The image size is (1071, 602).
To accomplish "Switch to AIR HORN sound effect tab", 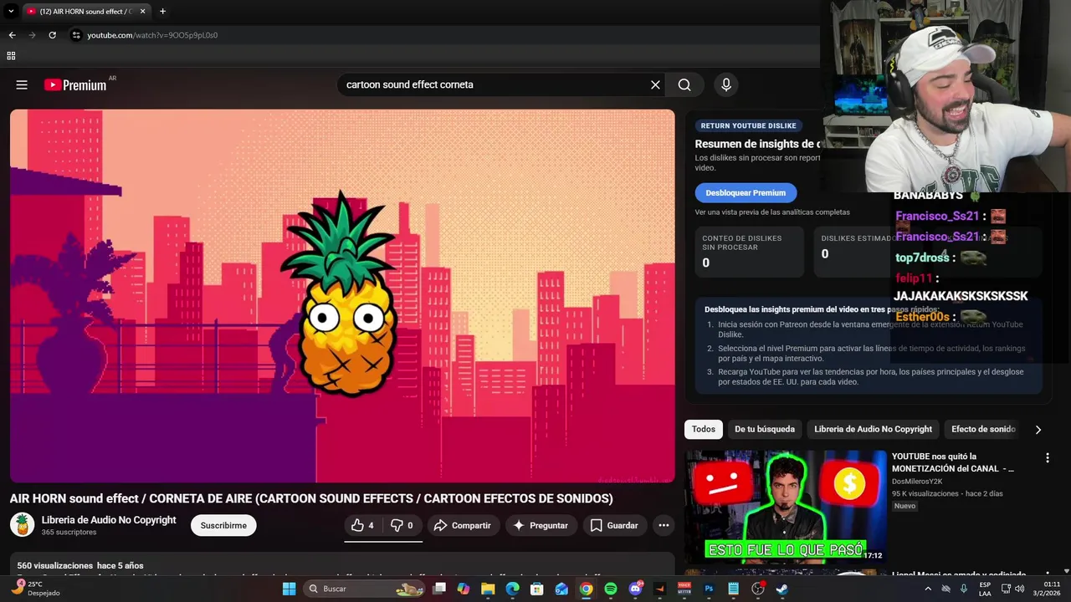I will (85, 12).
